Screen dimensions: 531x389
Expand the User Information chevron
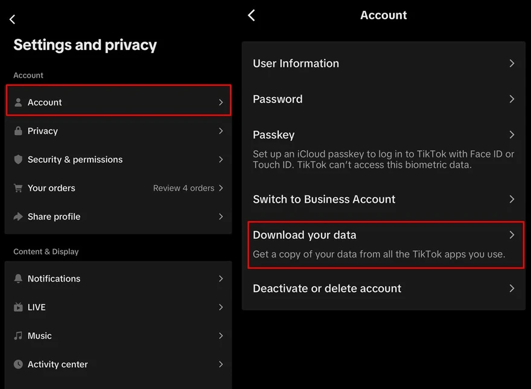[511, 63]
